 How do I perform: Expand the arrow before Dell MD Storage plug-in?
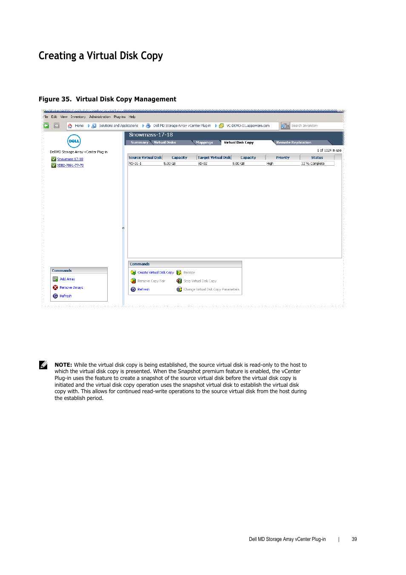tap(143, 126)
